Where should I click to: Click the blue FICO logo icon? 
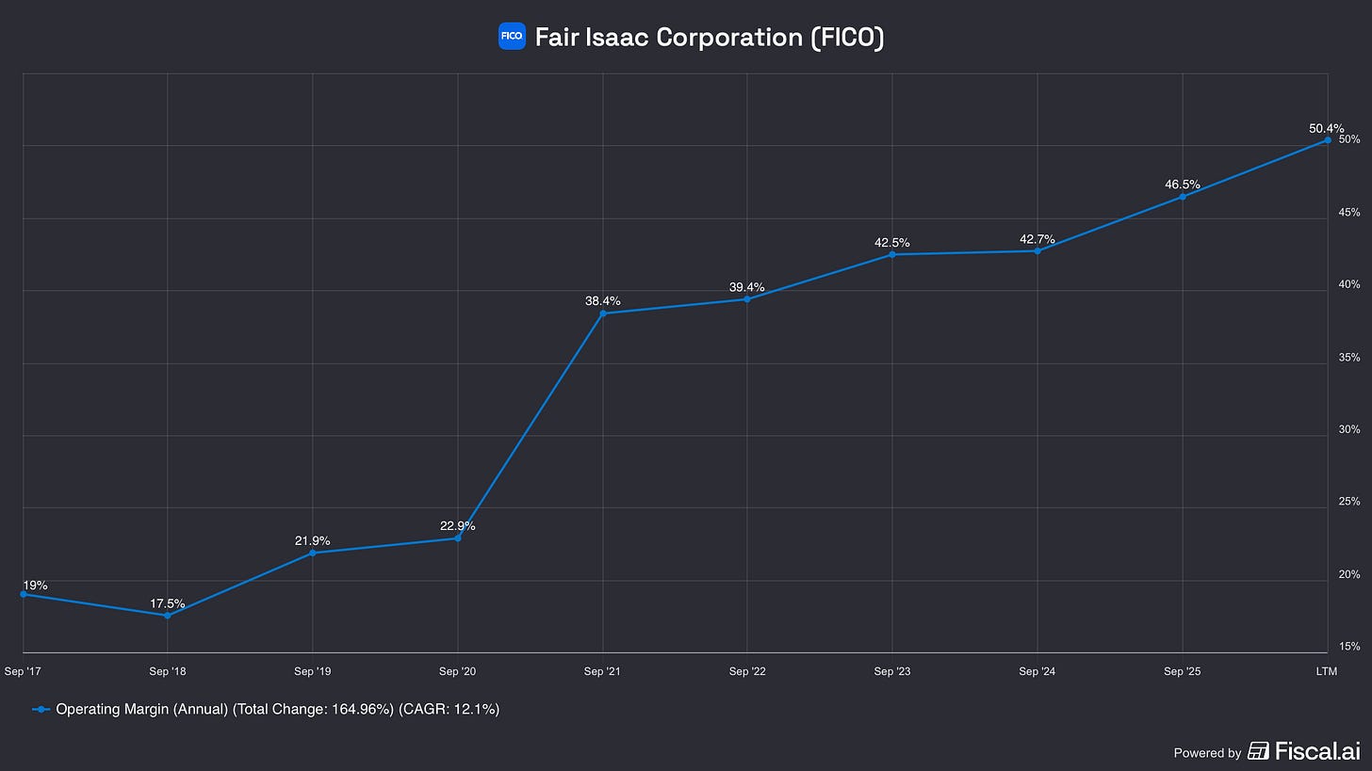(512, 37)
